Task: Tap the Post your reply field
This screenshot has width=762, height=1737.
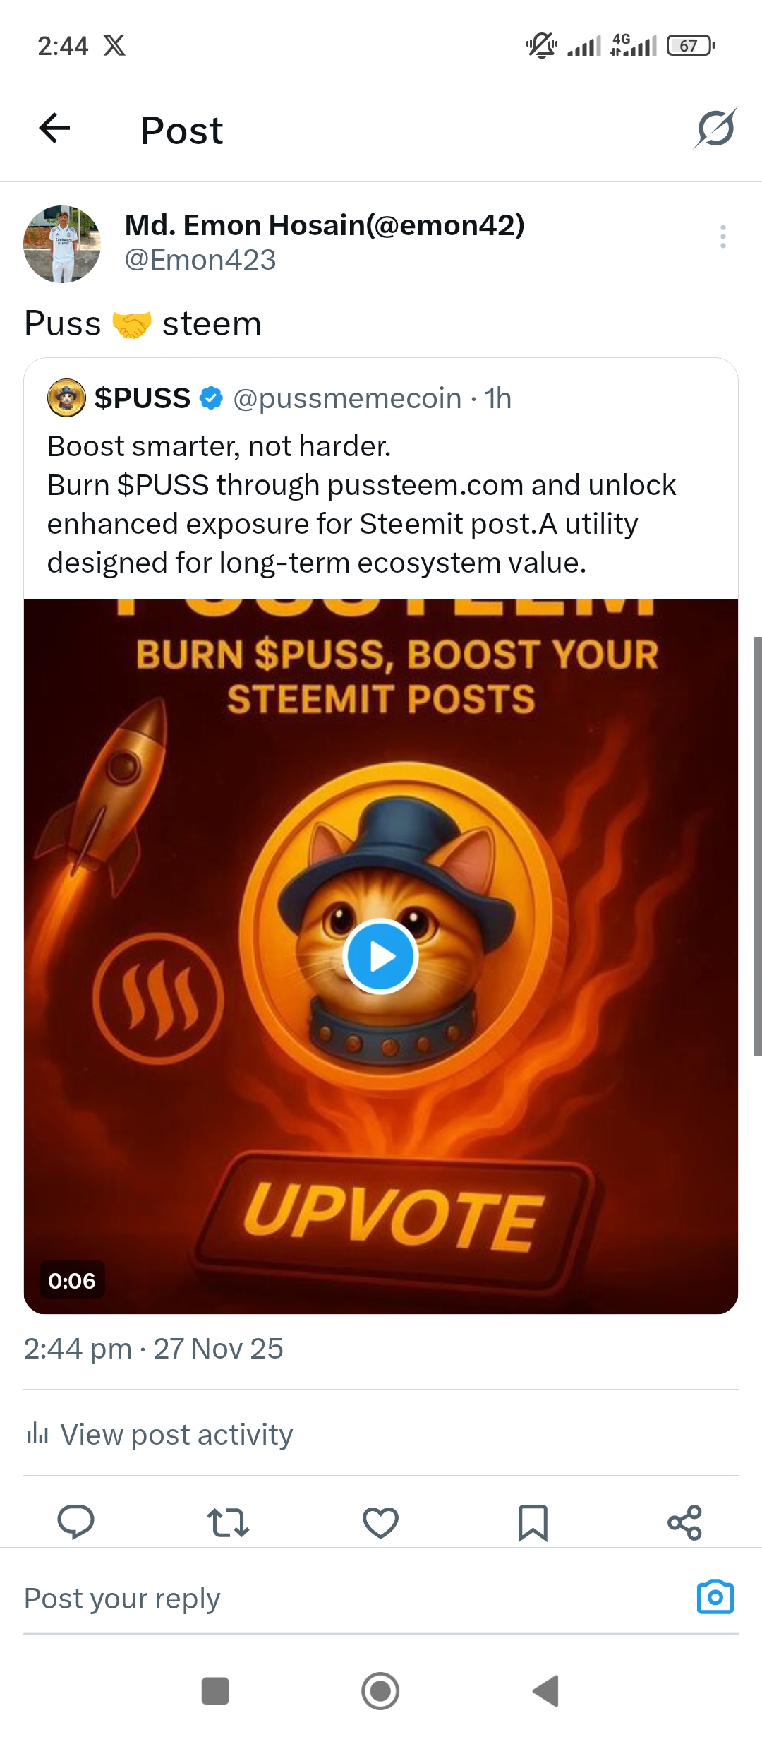Action: [x=353, y=1599]
